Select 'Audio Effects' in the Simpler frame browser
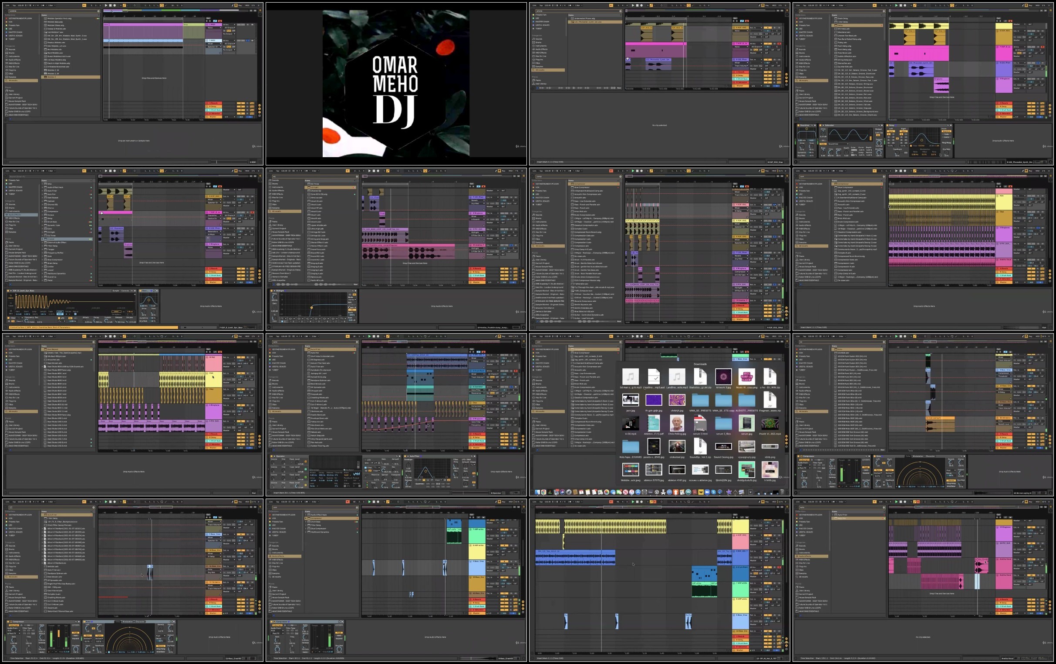 pyautogui.click(x=21, y=215)
